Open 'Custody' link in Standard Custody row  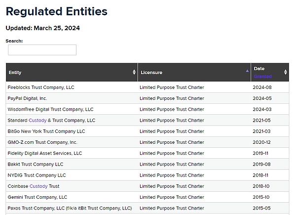[37, 120]
